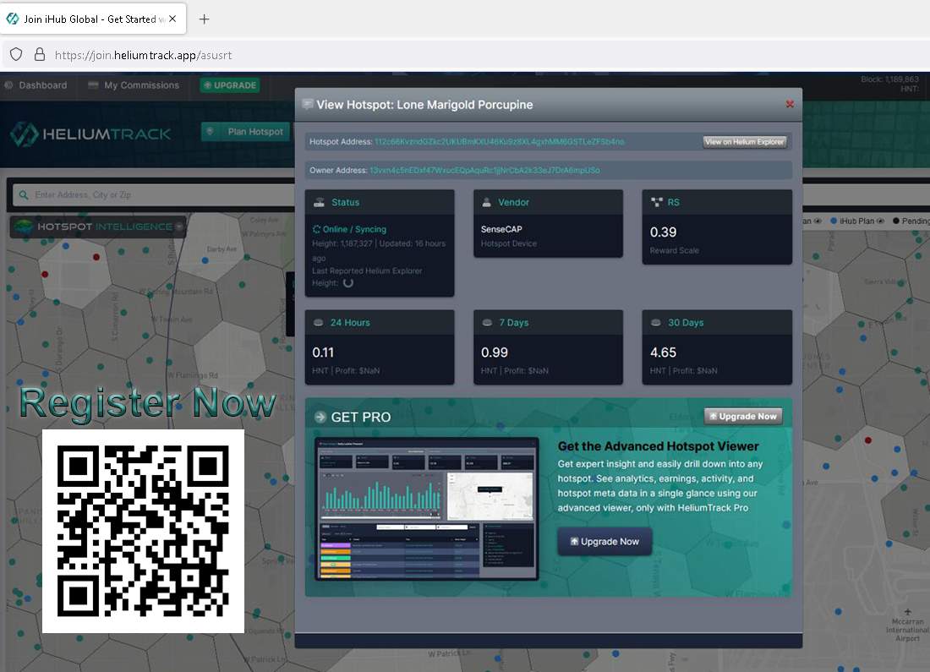Click Upgrade Now below the Advanced Hotspot Viewer text
Image resolution: width=930 pixels, height=672 pixels.
click(x=604, y=542)
